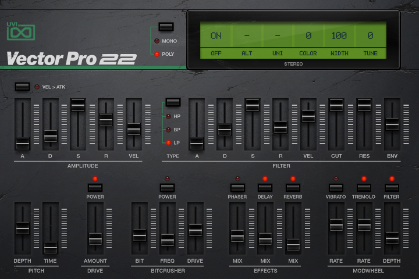The height and width of the screenshot is (279, 419).
Task: Click the TUNE value in stereo display
Action: point(370,35)
